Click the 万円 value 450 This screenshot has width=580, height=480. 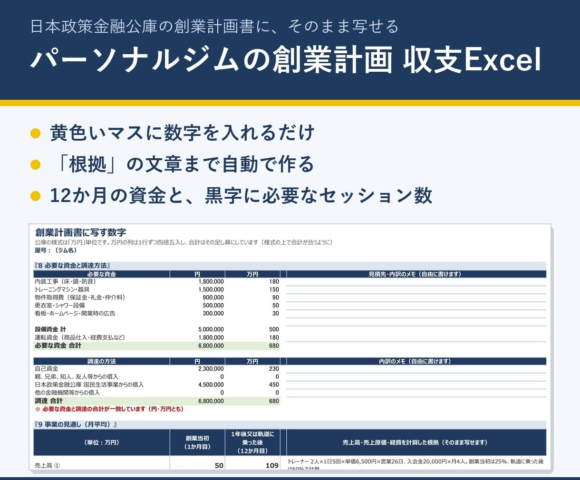tap(274, 385)
